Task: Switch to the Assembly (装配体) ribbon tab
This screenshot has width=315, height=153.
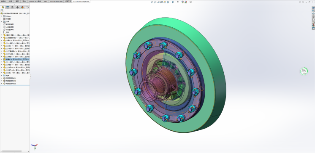Action: (3, 1)
